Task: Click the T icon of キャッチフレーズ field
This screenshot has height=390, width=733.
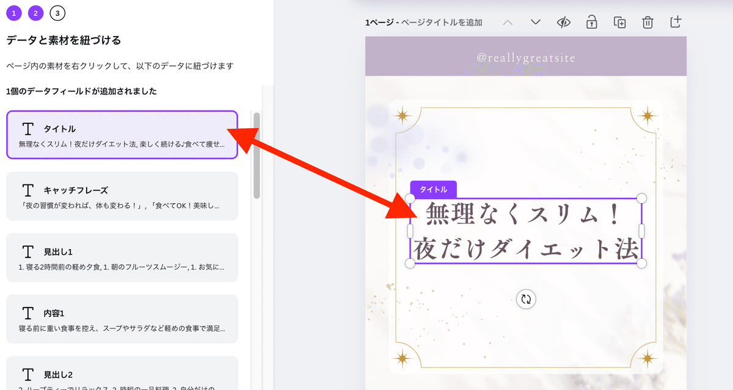Action: point(27,190)
